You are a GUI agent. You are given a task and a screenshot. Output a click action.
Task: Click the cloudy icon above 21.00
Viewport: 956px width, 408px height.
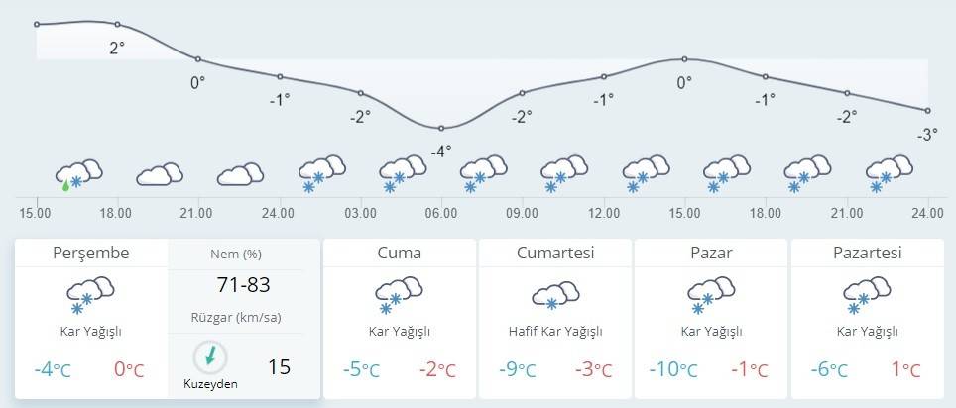pos(241,174)
